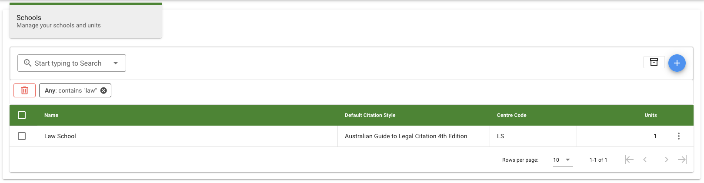Remove the 'contains law' filter with X
The image size is (704, 183).
click(x=103, y=90)
